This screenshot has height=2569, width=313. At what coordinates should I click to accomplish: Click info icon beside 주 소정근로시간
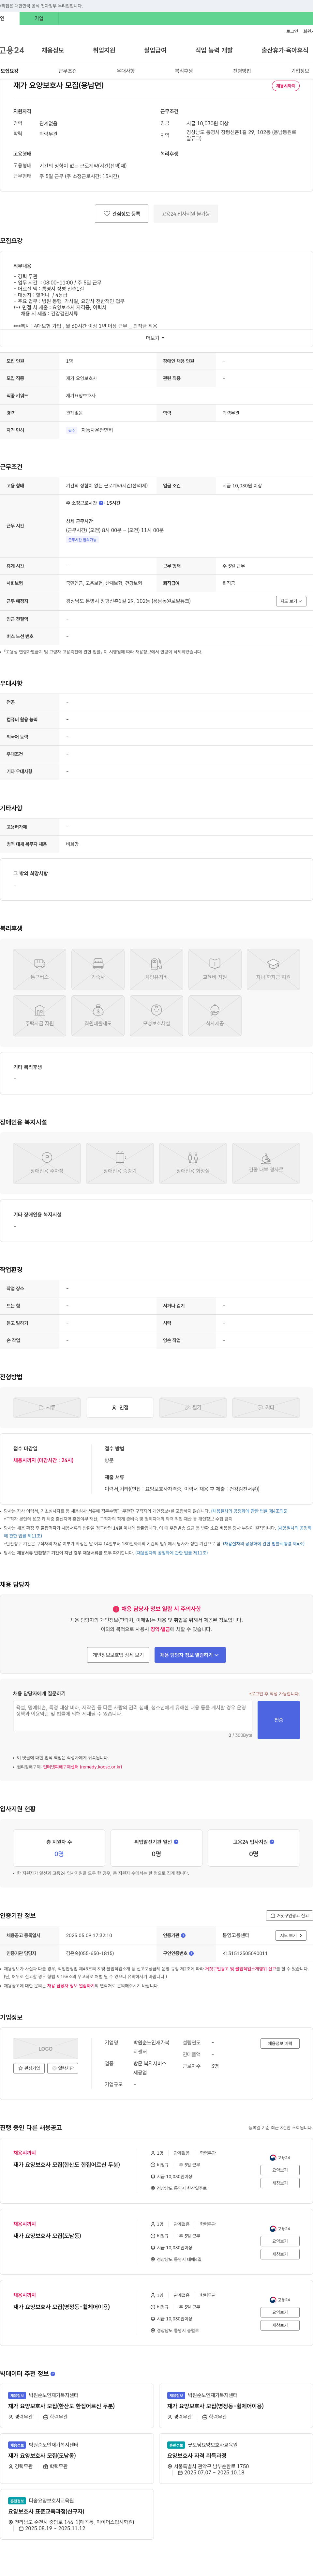click(x=101, y=504)
